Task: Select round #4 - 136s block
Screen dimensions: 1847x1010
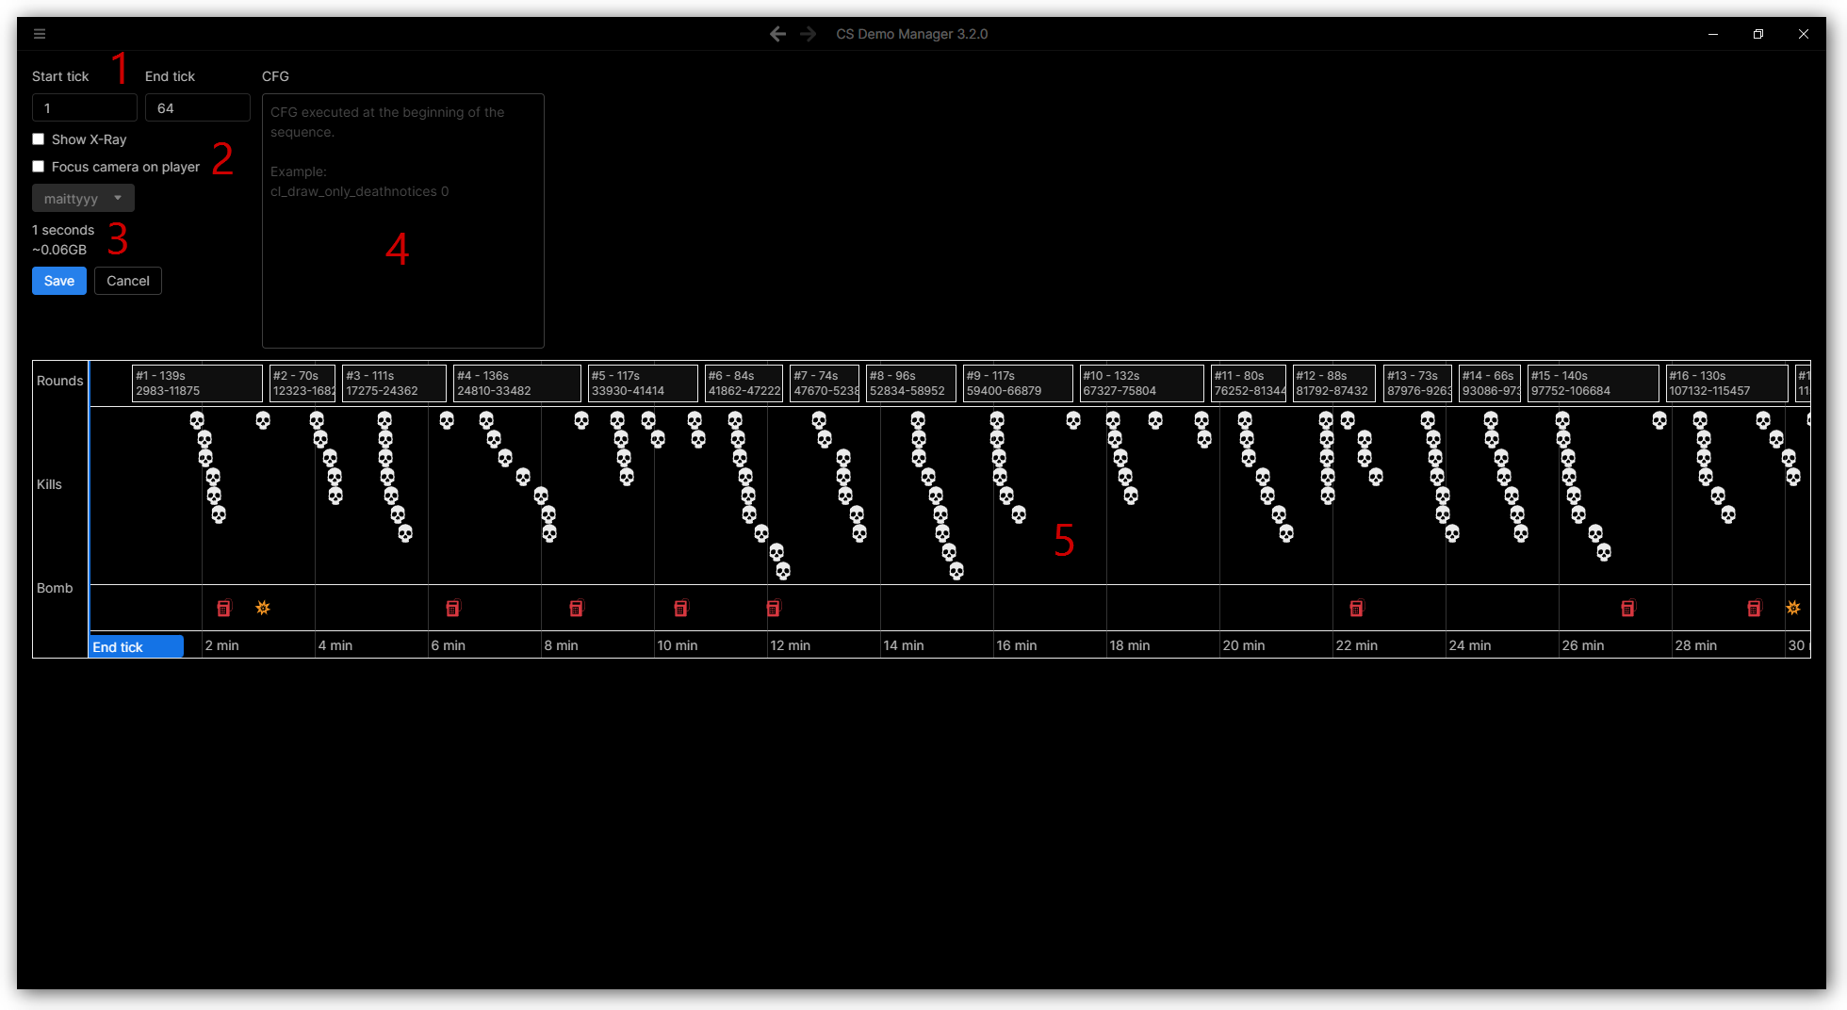Action: tap(517, 383)
